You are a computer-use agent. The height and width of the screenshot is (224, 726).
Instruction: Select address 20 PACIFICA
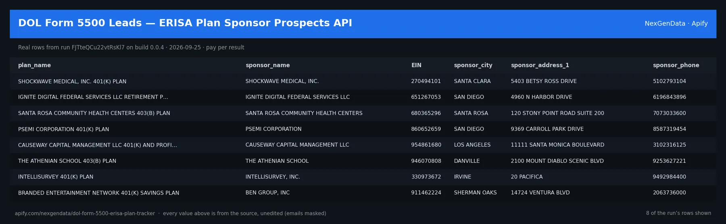tap(527, 177)
